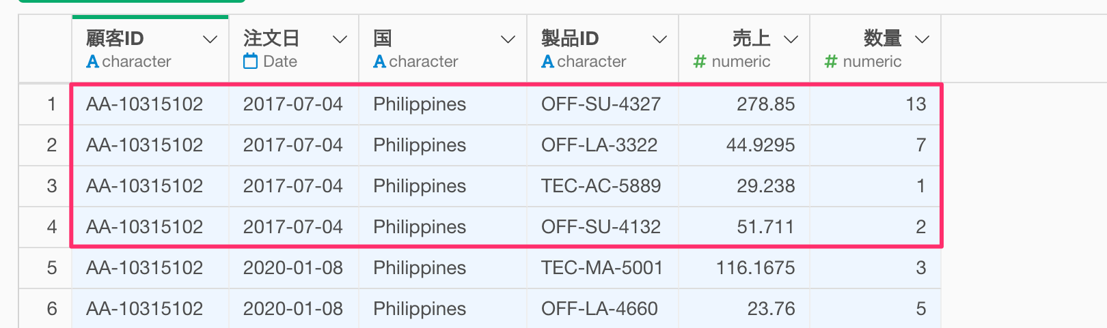
Task: Select the cell OFF-SU-4327
Action: click(603, 104)
